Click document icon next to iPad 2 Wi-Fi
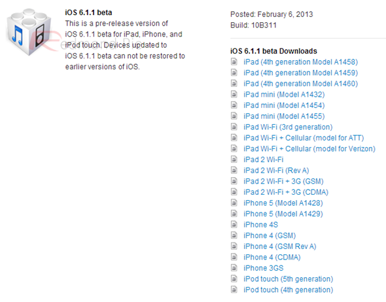The image size is (386, 302). tap(234, 159)
